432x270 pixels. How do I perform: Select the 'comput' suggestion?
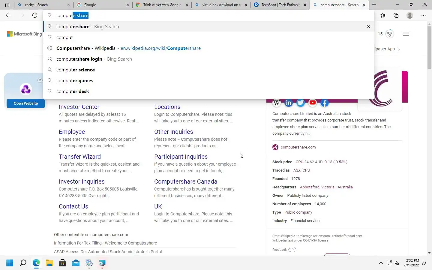point(209,37)
